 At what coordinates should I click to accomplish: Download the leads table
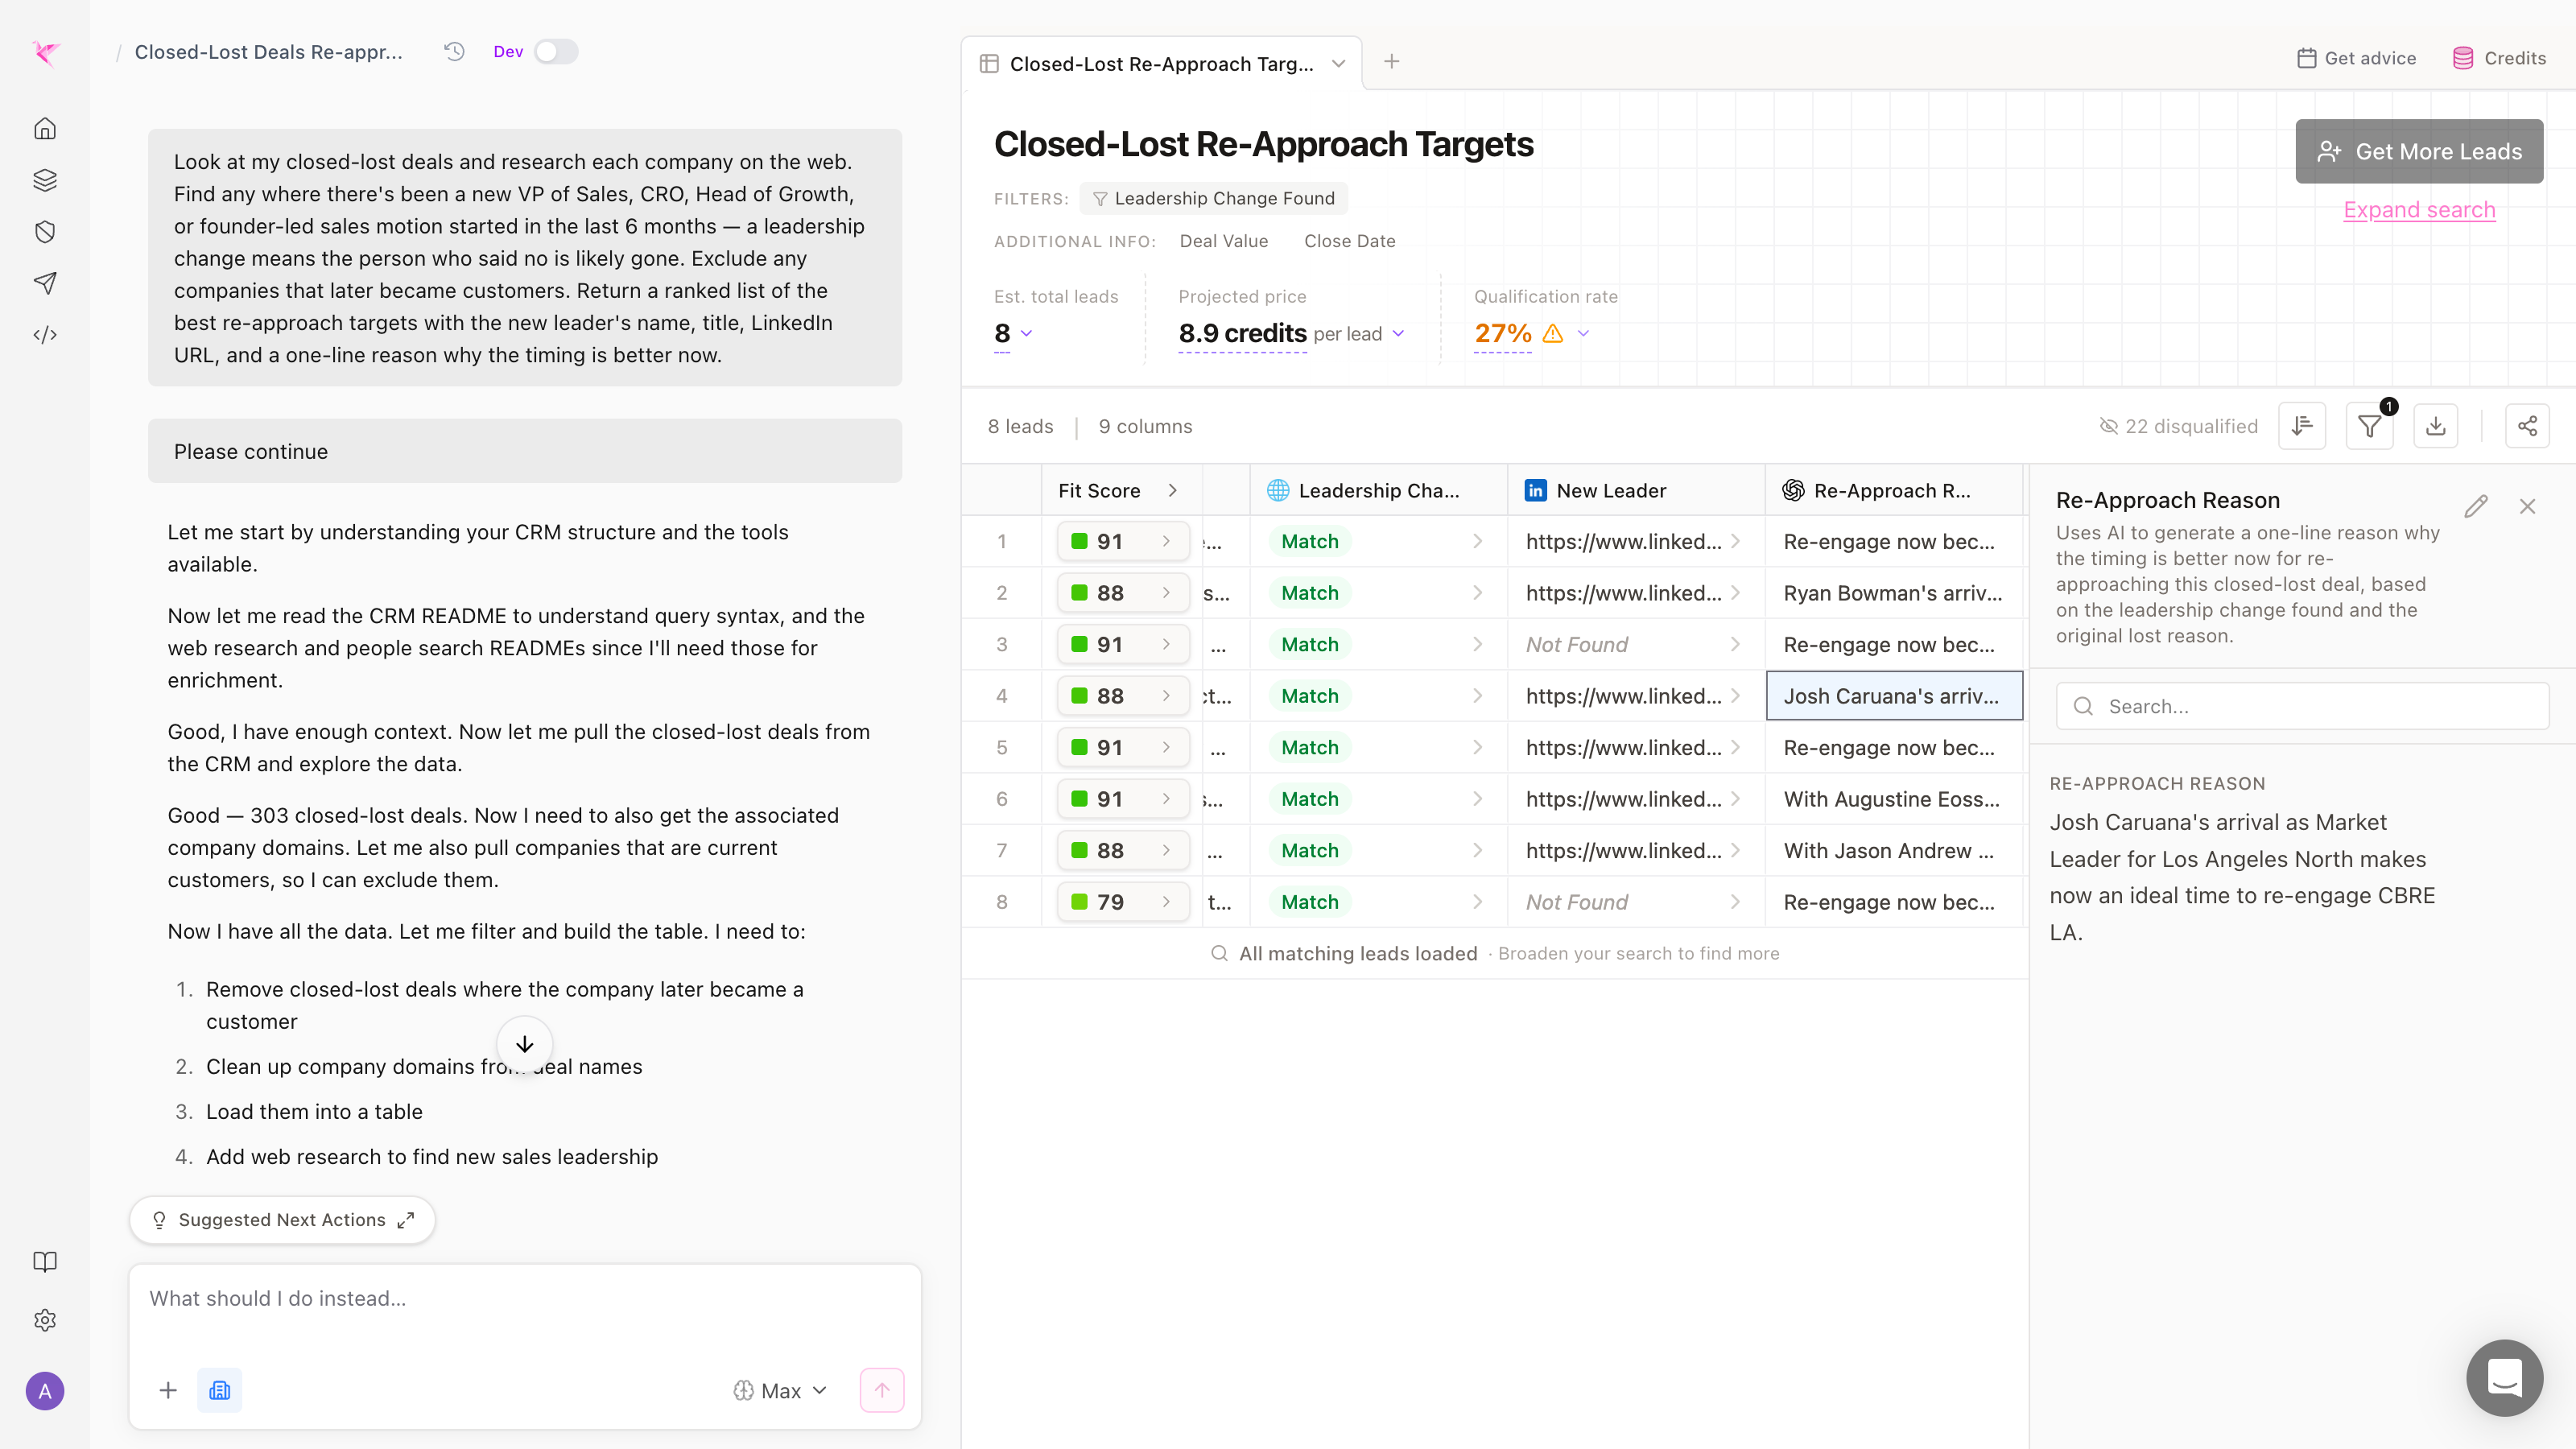coord(2436,426)
